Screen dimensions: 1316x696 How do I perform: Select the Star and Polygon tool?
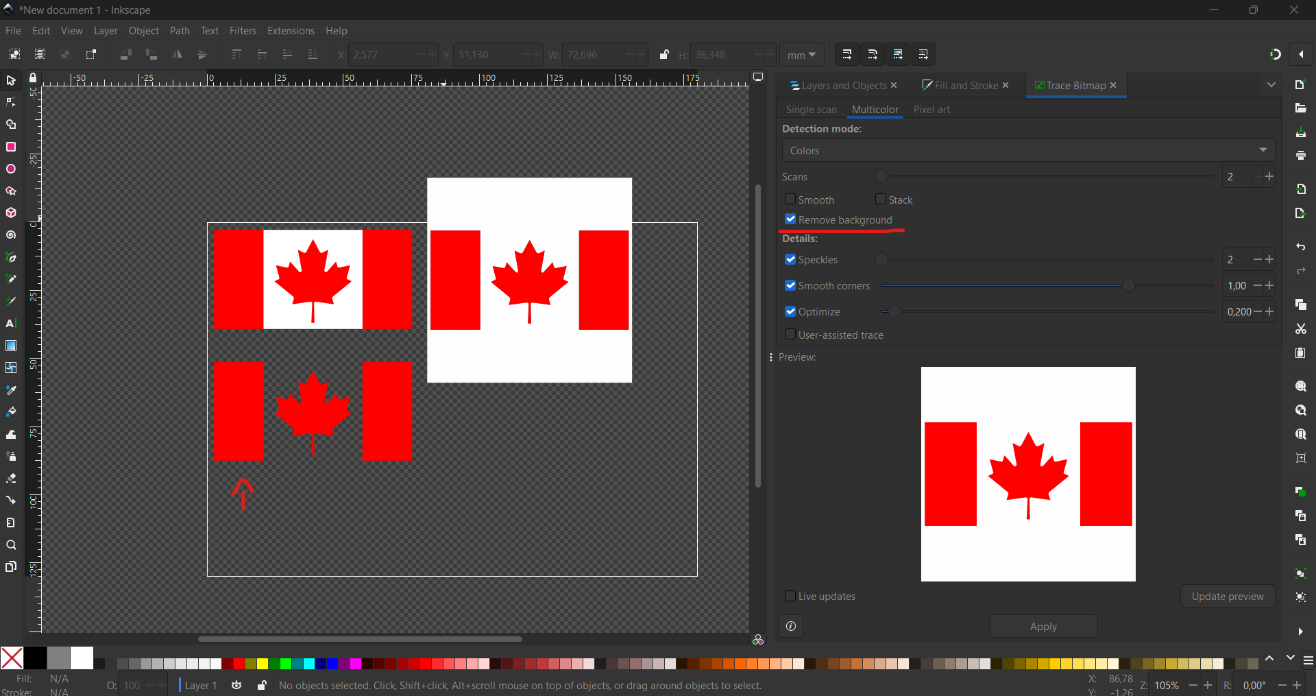(x=11, y=191)
